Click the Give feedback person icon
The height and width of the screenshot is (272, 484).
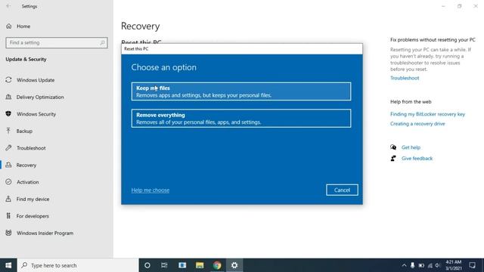click(393, 158)
